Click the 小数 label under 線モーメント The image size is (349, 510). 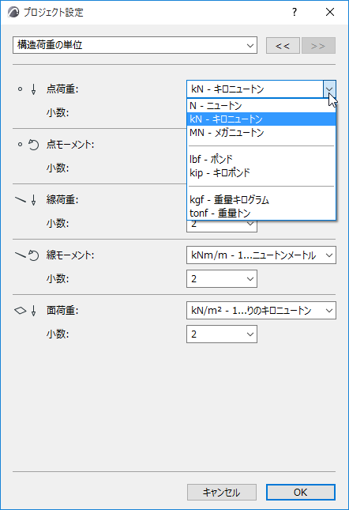click(x=58, y=279)
